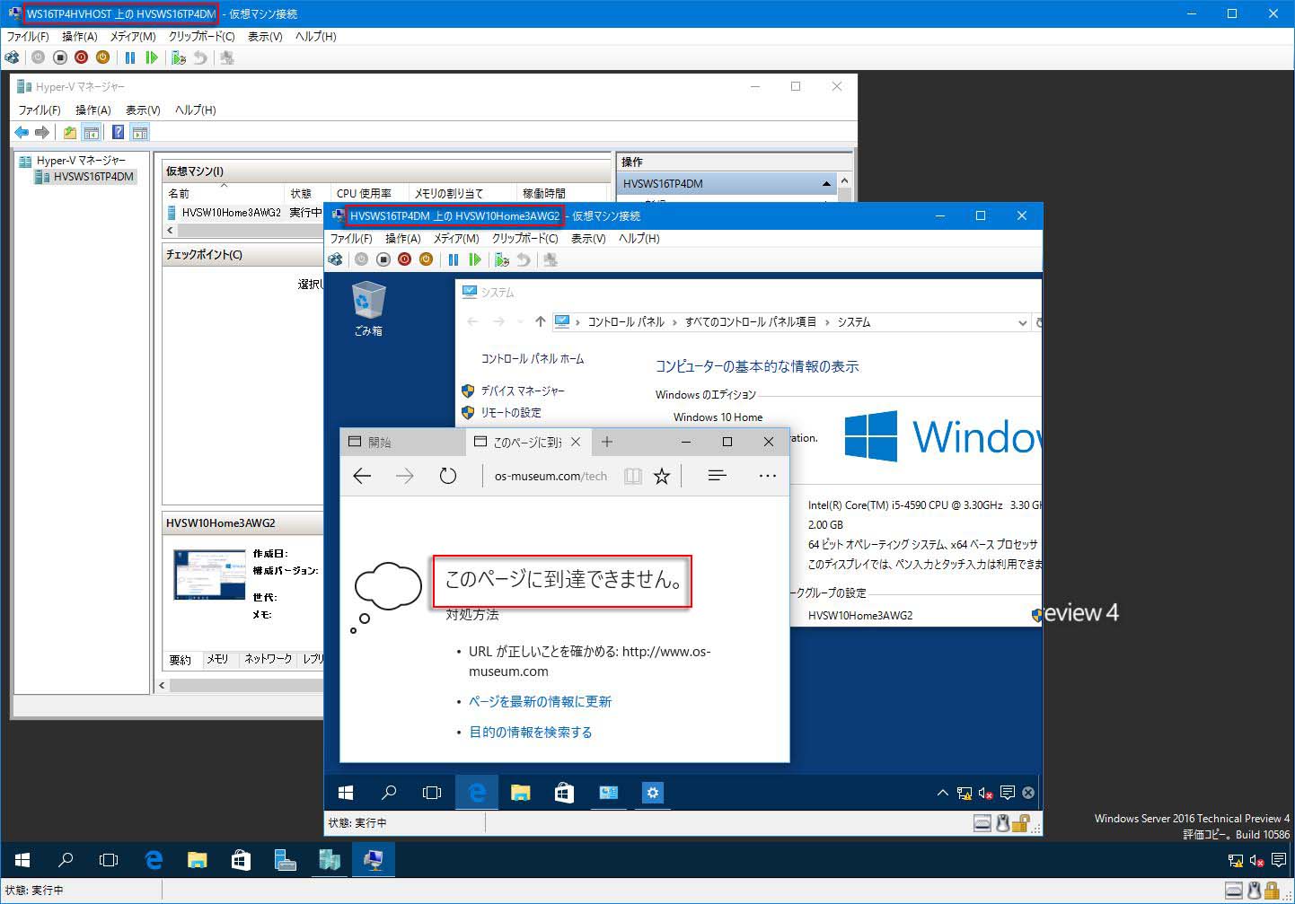Turn off VM in HVSW10Home3AWG2 connection toolbar
This screenshot has height=904, width=1295.
pos(383,259)
